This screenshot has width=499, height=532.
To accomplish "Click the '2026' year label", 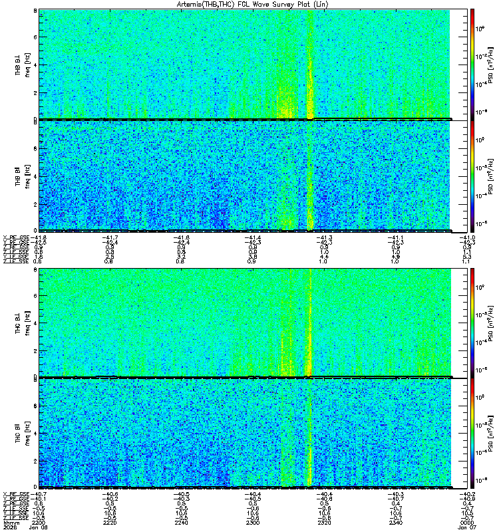I will [9, 527].
